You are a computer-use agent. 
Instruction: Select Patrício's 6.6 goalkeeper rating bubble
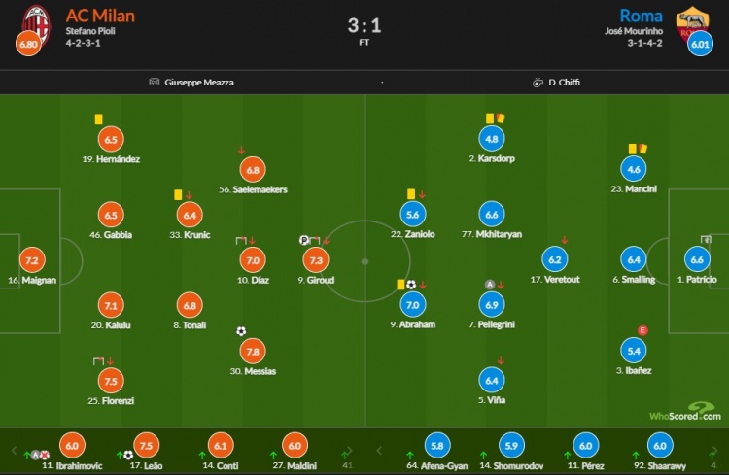click(x=697, y=259)
